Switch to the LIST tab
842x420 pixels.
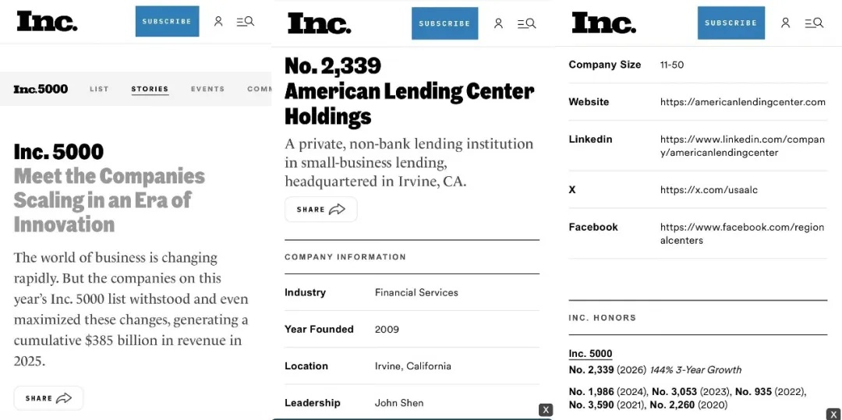pyautogui.click(x=99, y=89)
